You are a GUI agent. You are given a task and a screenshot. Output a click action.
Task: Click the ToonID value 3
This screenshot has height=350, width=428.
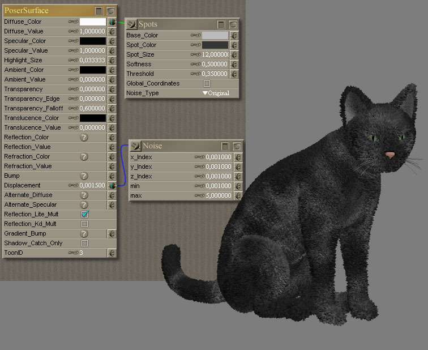(x=81, y=253)
